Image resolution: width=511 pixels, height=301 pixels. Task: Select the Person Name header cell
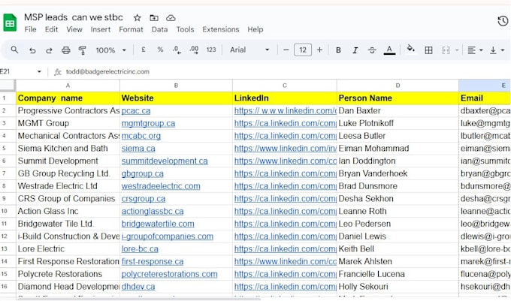pos(398,98)
